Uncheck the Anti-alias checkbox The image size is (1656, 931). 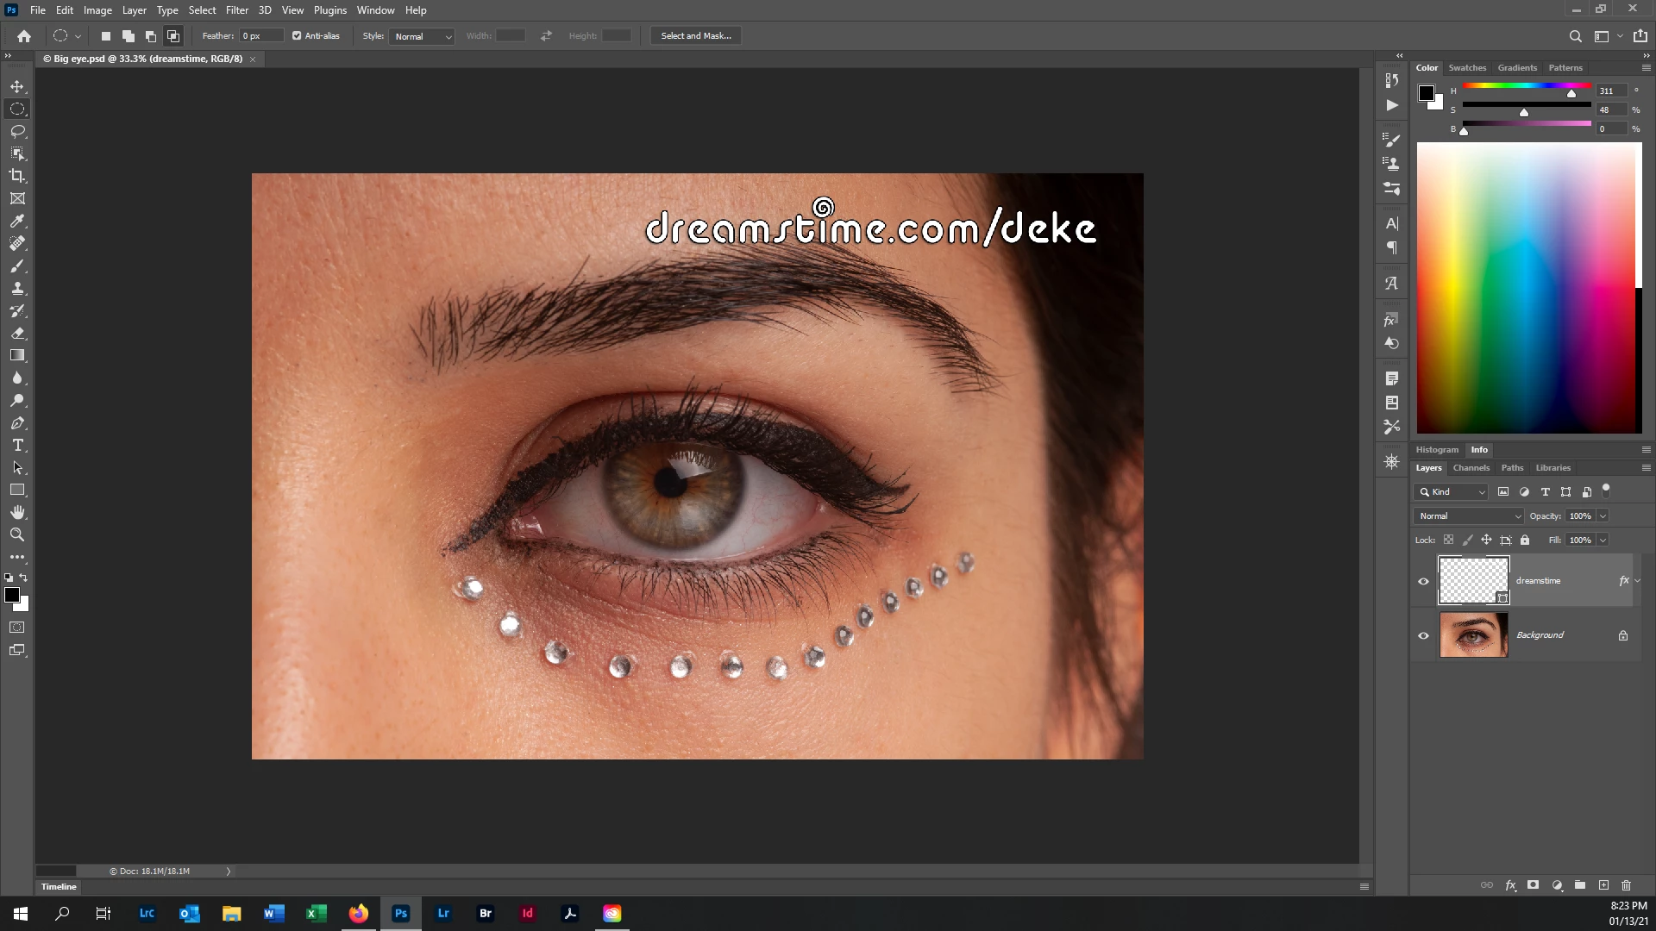[297, 36]
